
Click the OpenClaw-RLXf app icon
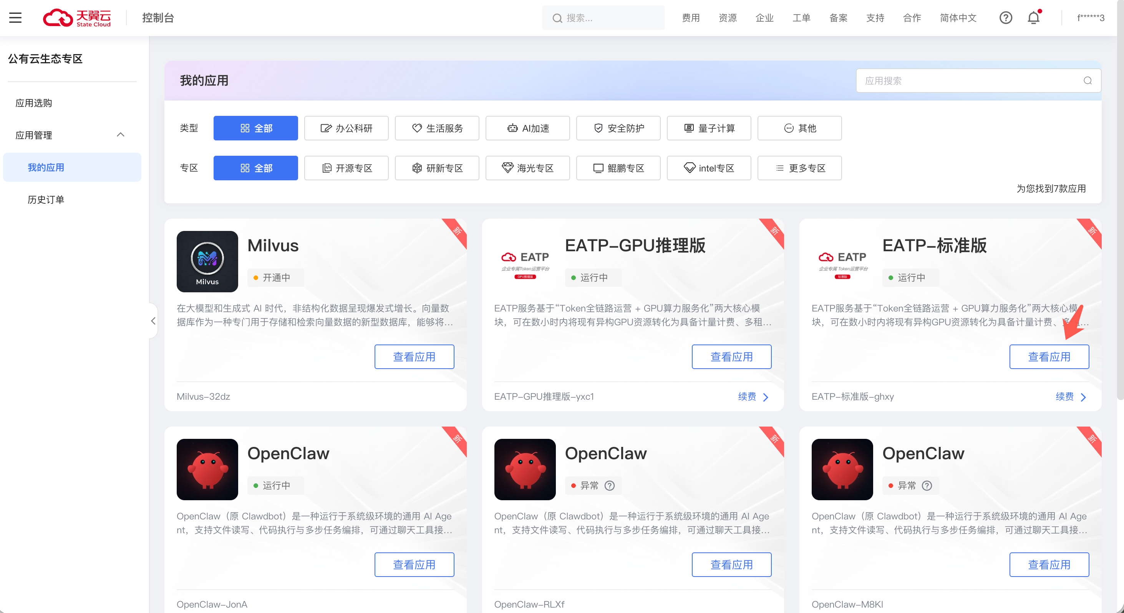click(525, 469)
